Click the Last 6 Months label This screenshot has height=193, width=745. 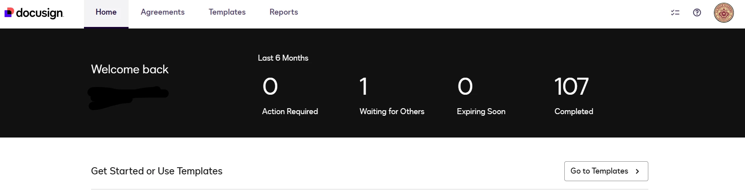[x=283, y=58]
